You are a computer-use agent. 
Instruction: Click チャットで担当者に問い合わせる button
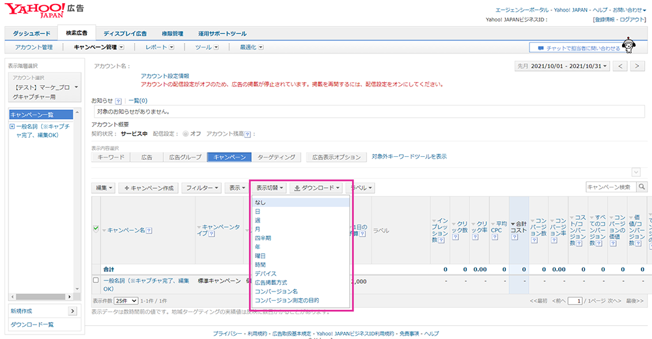(x=578, y=48)
